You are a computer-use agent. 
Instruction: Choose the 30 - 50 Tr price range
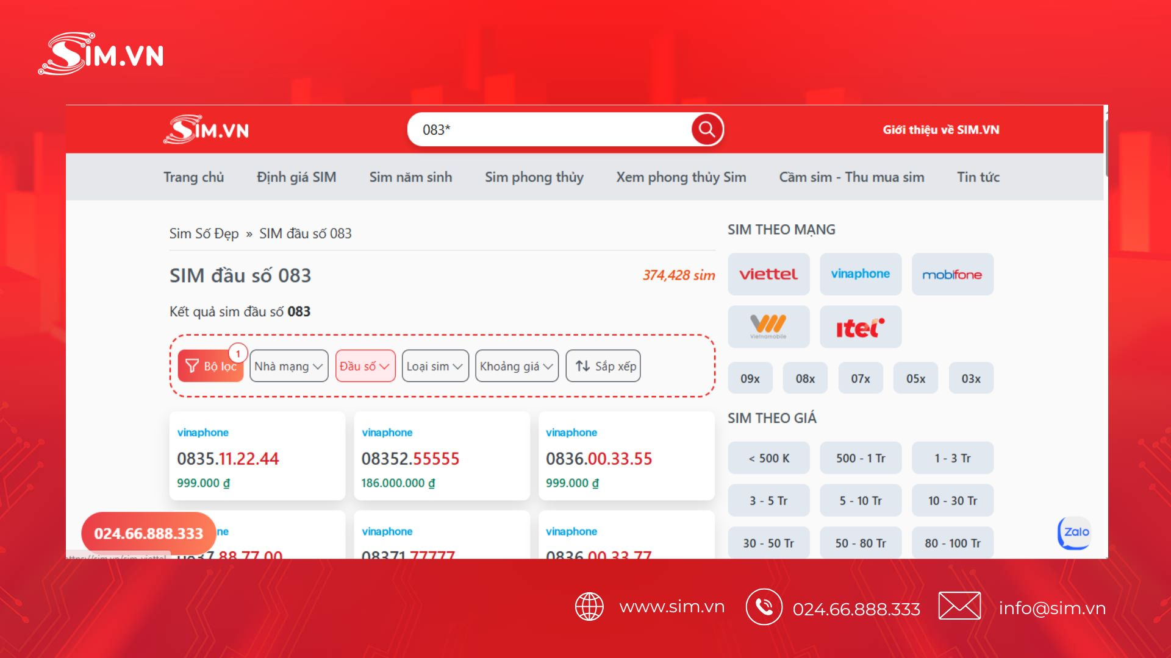tap(768, 543)
